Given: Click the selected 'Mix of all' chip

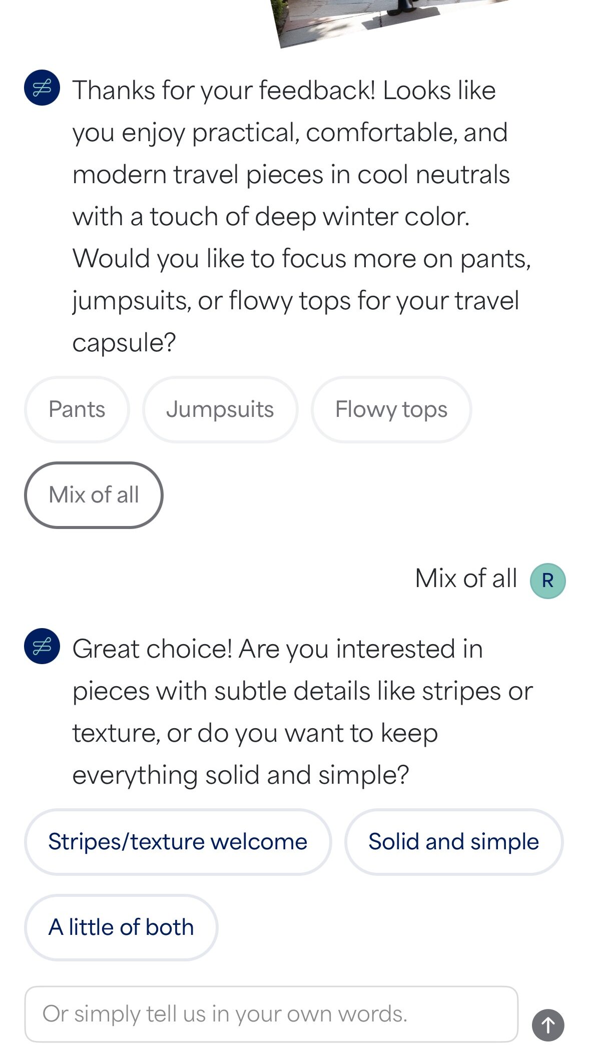Looking at the screenshot, I should point(94,495).
